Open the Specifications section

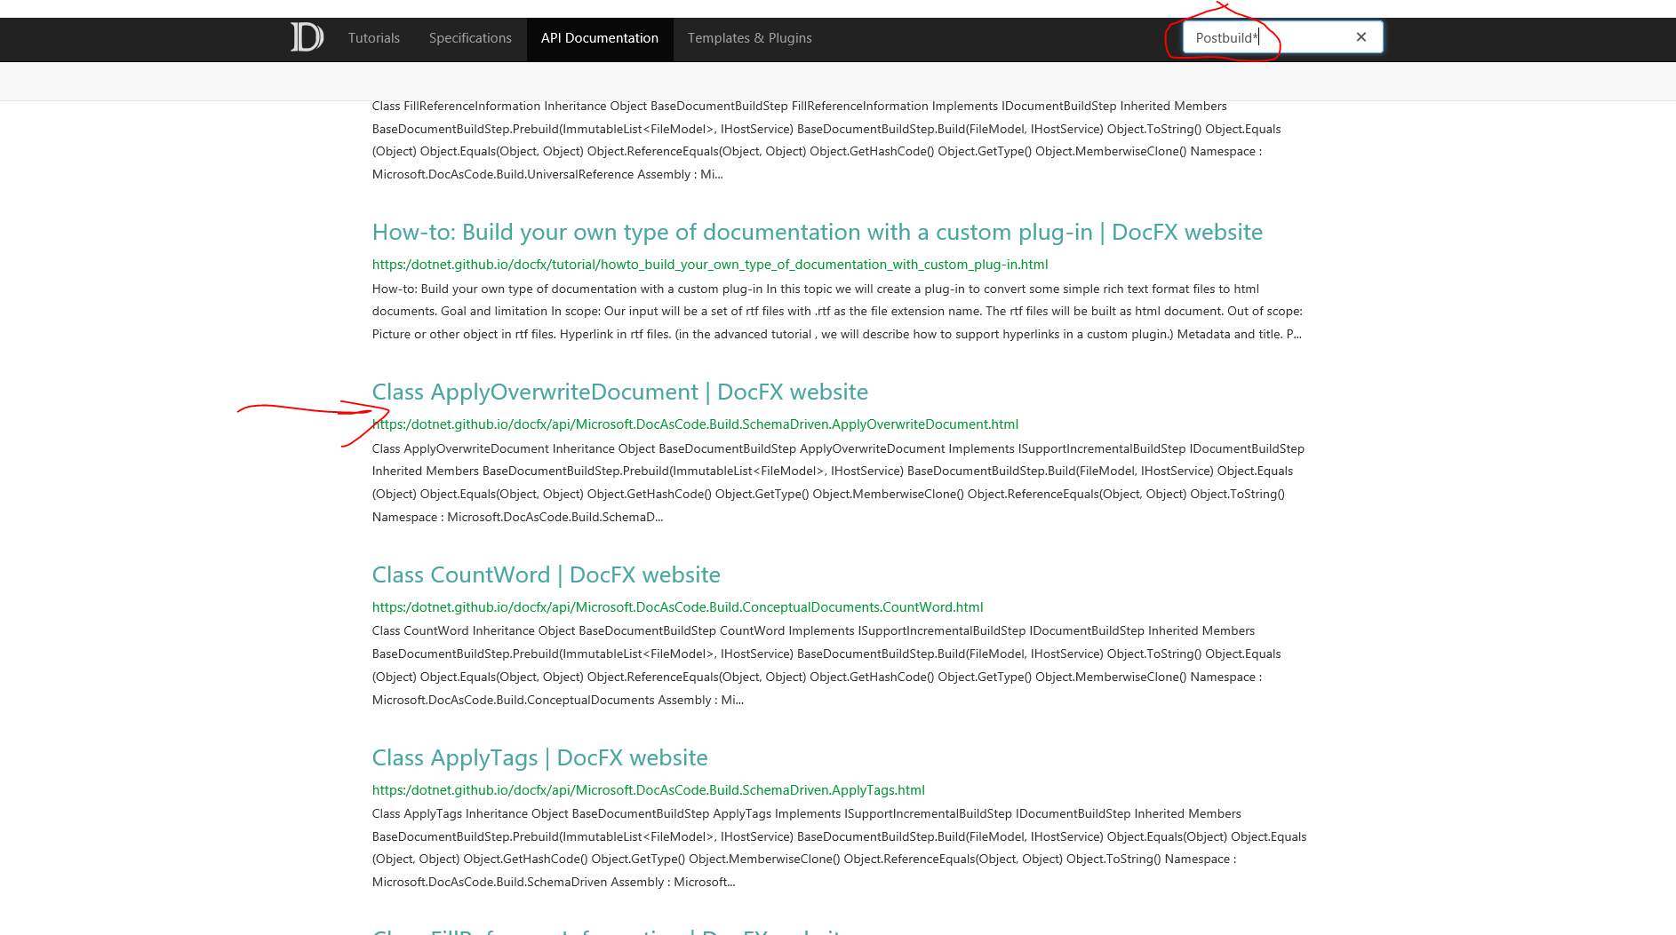tap(469, 38)
